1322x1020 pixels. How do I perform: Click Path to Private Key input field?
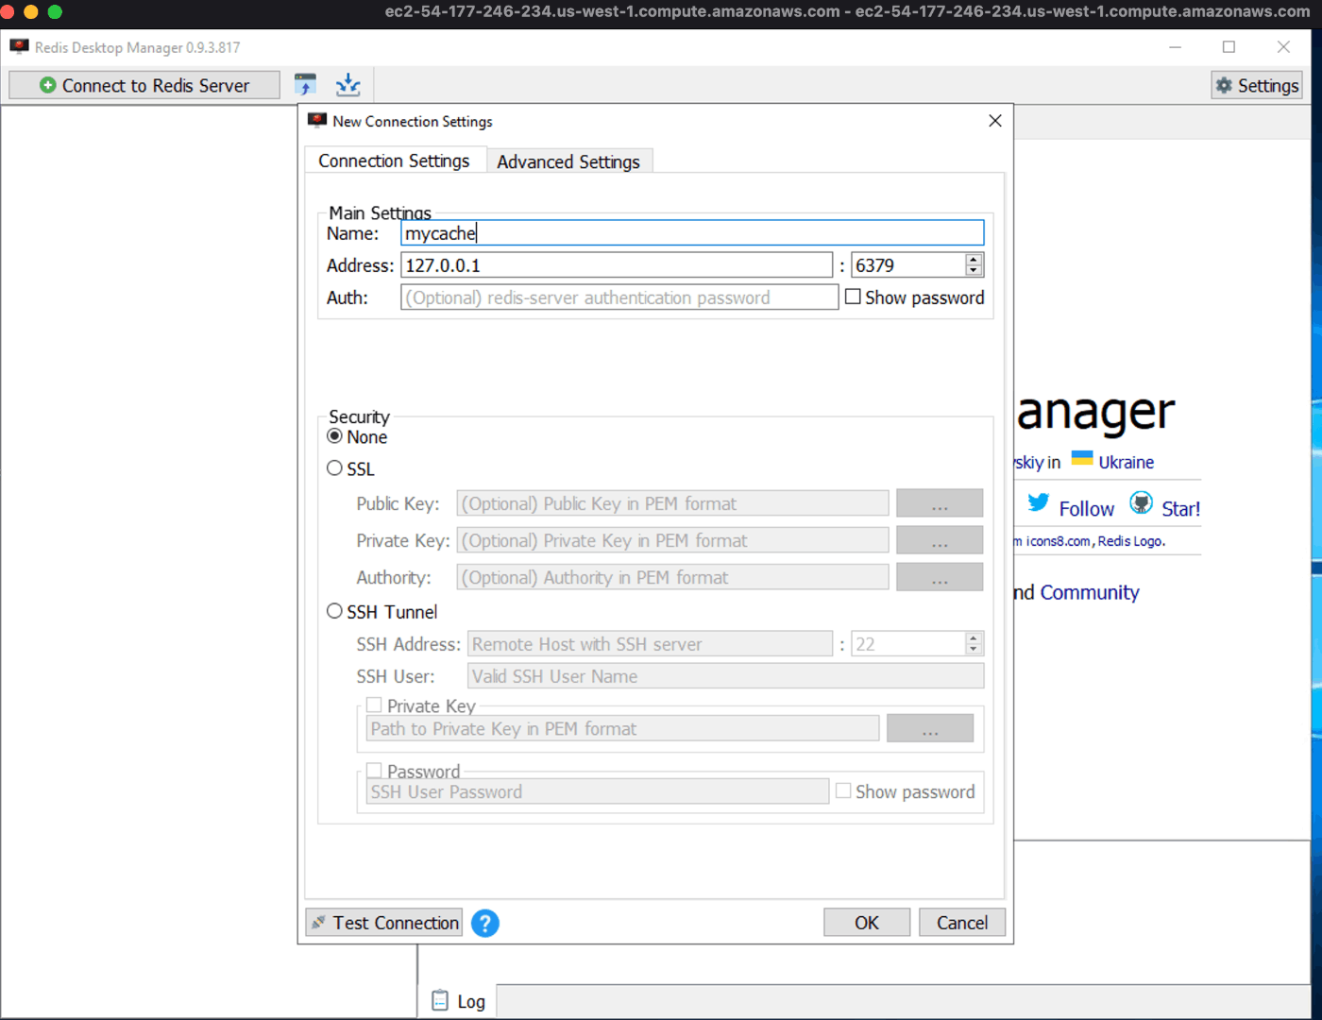pos(623,728)
